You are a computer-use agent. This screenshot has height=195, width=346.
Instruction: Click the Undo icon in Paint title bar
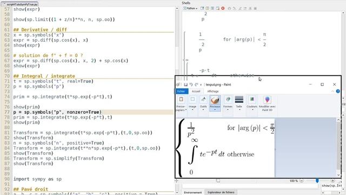pyautogui.click(x=191, y=84)
